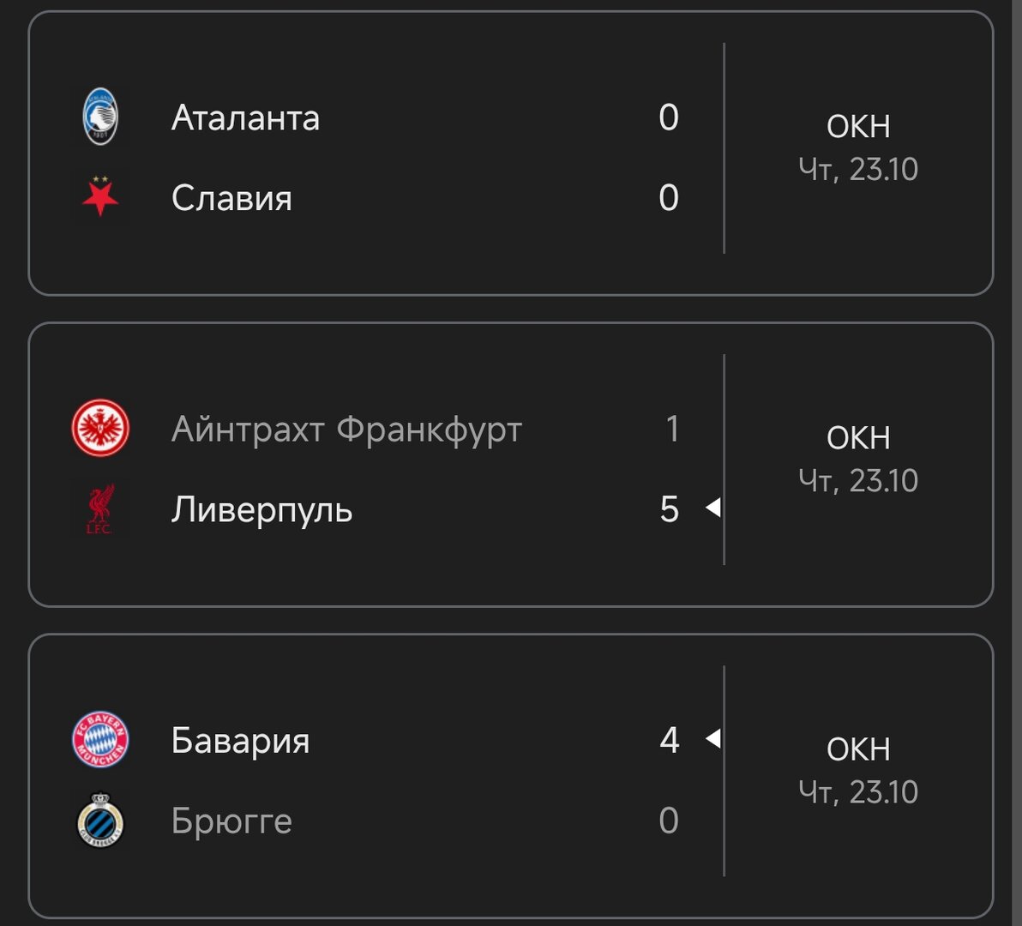Click Liverpool's score of 5

pyautogui.click(x=670, y=509)
